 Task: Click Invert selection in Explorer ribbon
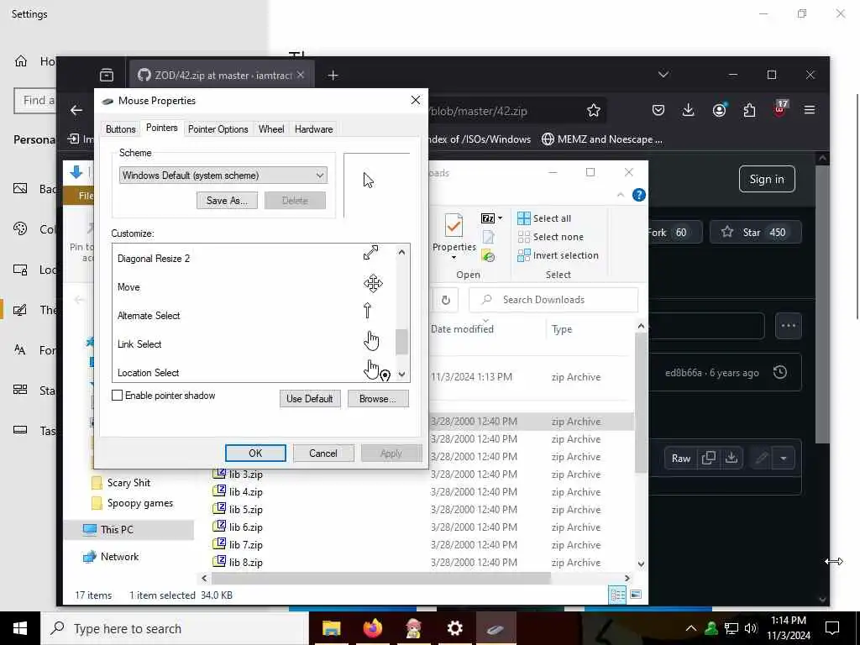point(558,255)
